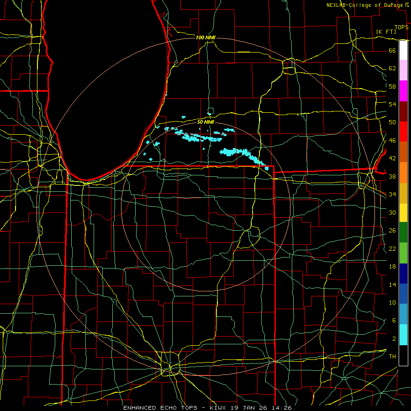The width and height of the screenshot is (411, 411).
Task: Click the 50 NMI range ring label
Action: coord(205,122)
